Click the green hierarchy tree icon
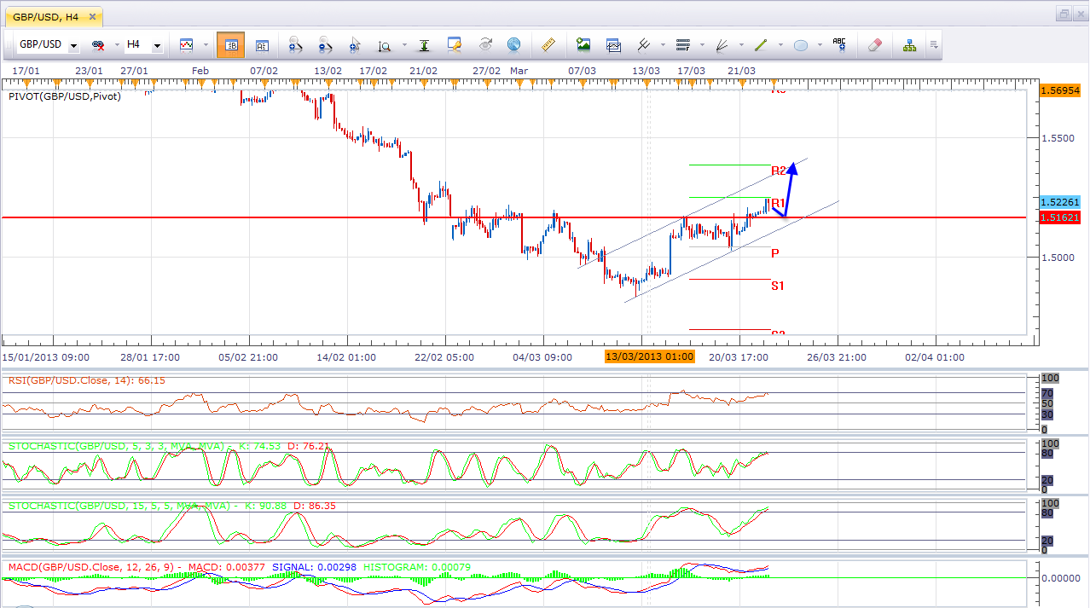This screenshot has height=608, width=1090. point(909,44)
